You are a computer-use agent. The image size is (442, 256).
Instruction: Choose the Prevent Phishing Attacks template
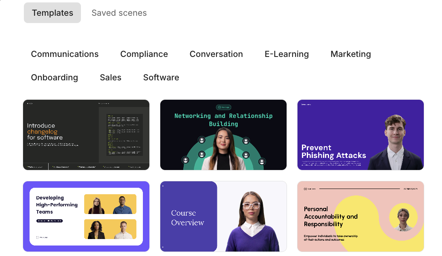pyautogui.click(x=360, y=135)
